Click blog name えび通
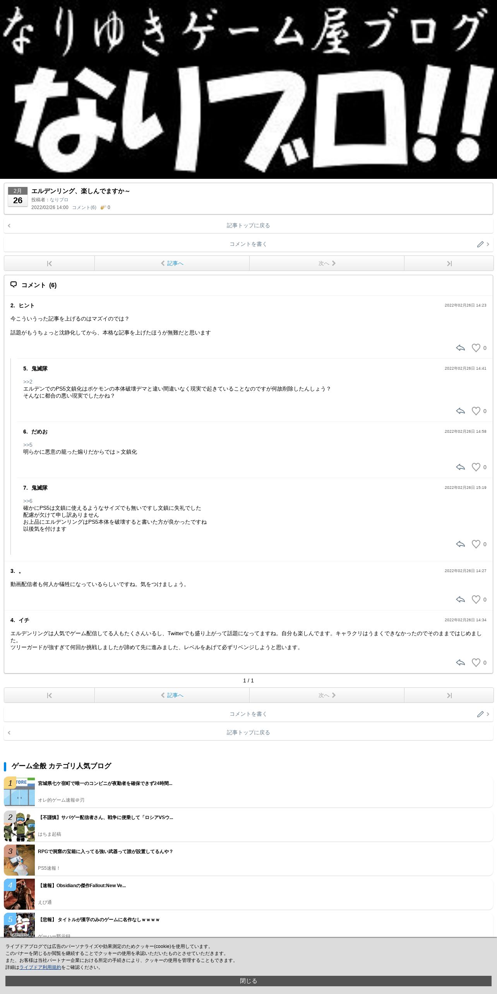This screenshot has width=497, height=994. click(x=45, y=902)
